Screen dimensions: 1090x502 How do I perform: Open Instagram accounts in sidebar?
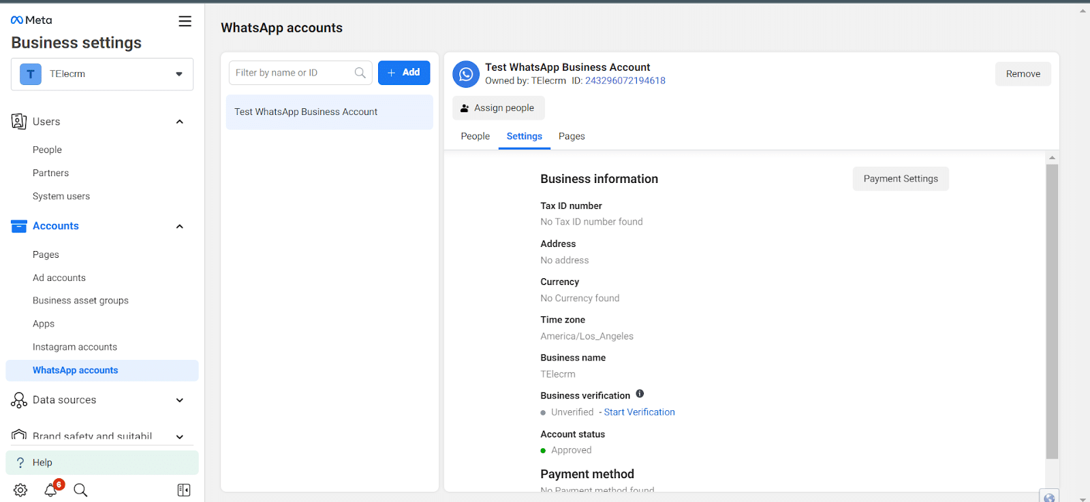(x=75, y=347)
